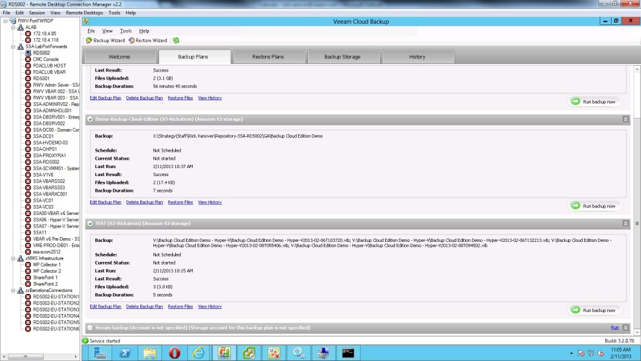Collapse the ALAB group in the tree

coord(13,28)
